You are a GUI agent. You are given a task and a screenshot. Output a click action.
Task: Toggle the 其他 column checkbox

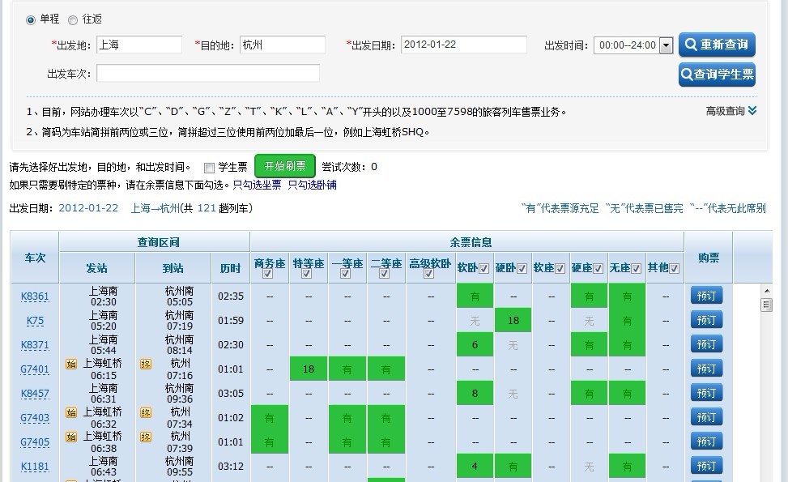coord(675,268)
